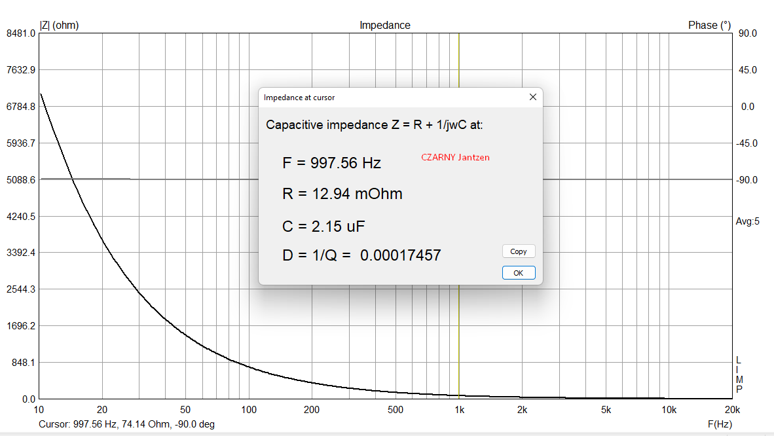This screenshot has height=436, width=774.
Task: Click the 848.1 impedance axis value
Action: tap(23, 363)
